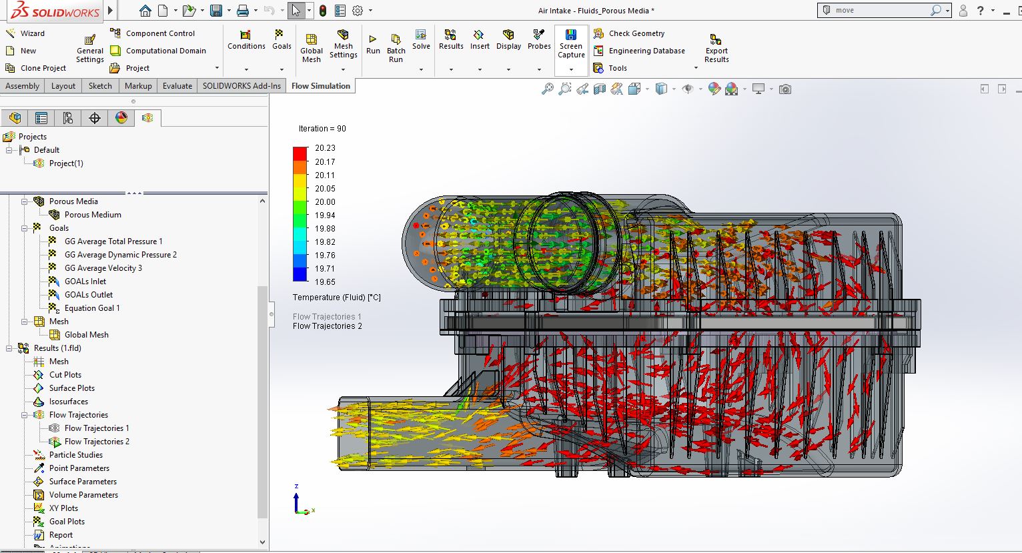Screen dimensions: 1022x553
Task: Click Zoom to Area magnifier icon
Action: pos(565,89)
